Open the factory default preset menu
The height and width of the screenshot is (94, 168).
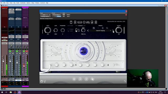[x=56, y=15]
